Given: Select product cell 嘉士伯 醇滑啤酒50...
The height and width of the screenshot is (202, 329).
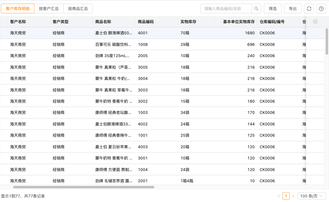Looking at the screenshot, I should coord(114,33).
